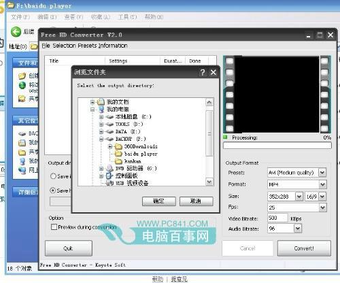
Task: Click the Convert! button
Action: pos(304,248)
